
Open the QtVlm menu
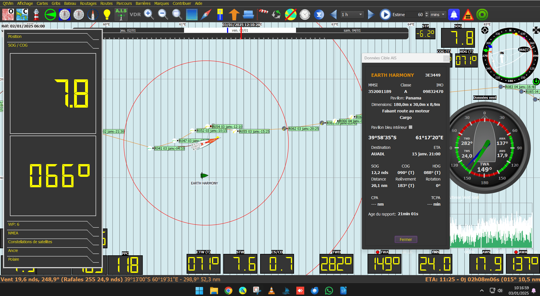8,3
